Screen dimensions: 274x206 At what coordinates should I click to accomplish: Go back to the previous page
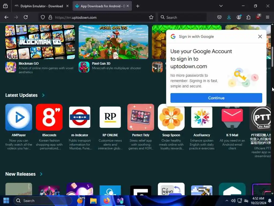pyautogui.click(x=6, y=17)
